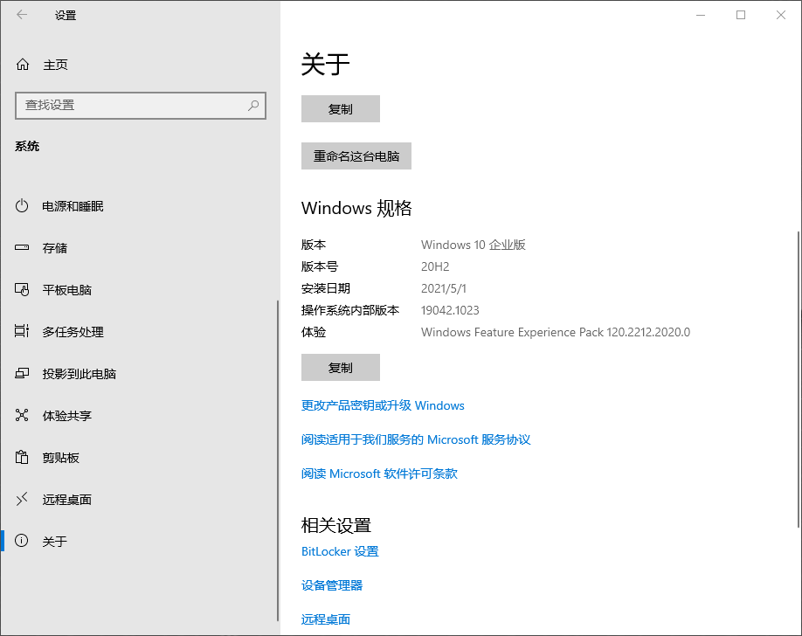
Task: Select 远程桌面 (Remote Desktop) in sidebar
Action: (66, 499)
